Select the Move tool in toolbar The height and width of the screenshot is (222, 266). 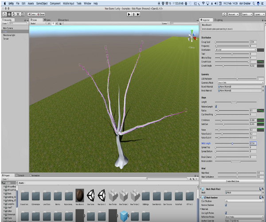point(9,14)
